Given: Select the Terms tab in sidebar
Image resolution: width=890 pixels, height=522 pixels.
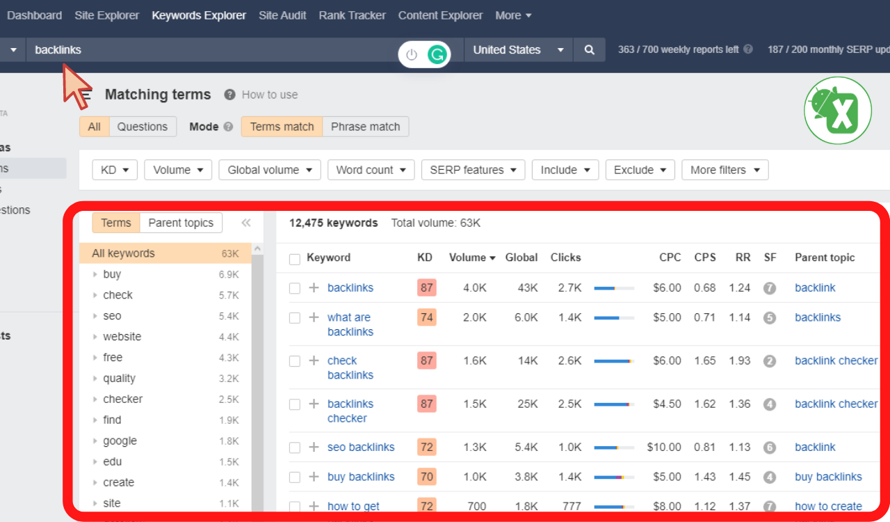Looking at the screenshot, I should click(x=116, y=223).
